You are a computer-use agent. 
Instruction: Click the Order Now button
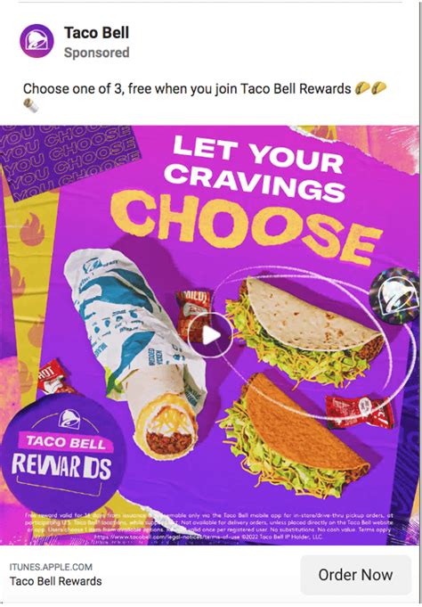(355, 575)
